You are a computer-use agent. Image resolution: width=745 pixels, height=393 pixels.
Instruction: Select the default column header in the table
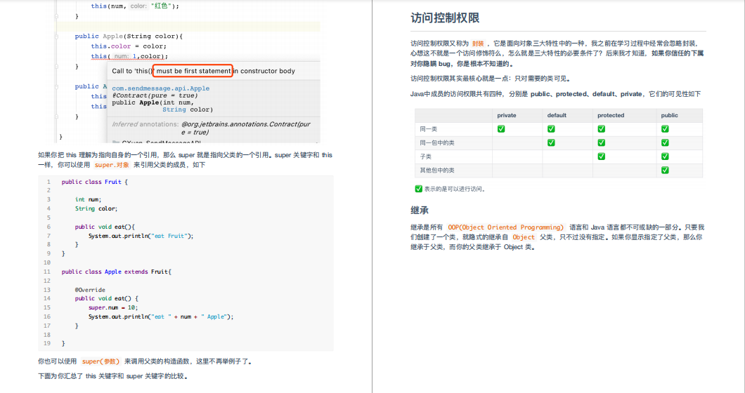(557, 115)
